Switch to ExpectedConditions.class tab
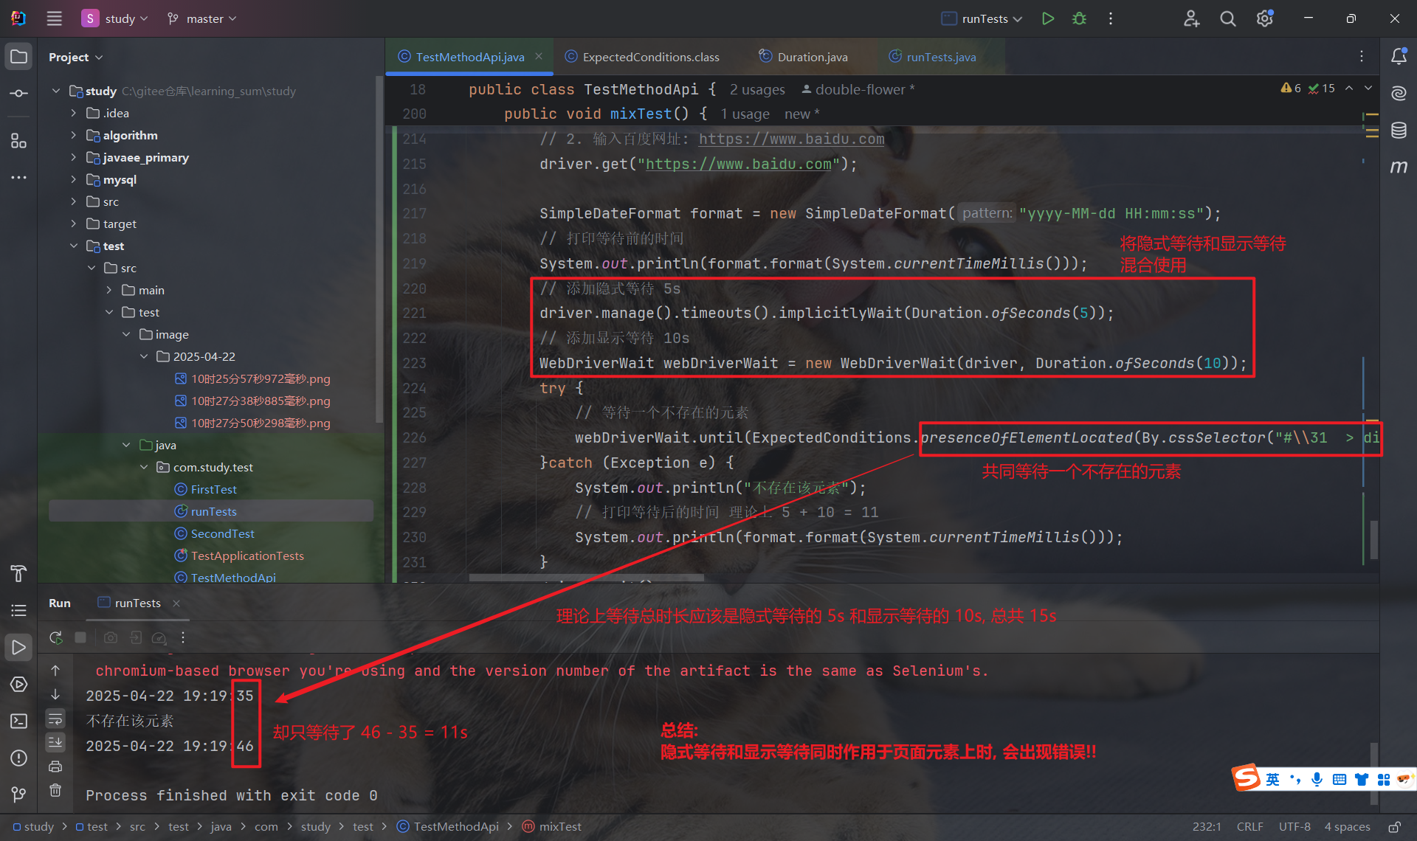This screenshot has width=1417, height=841. tap(650, 57)
